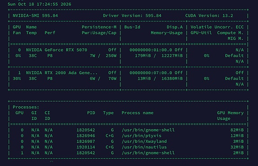The width and height of the screenshot is (258, 166).
Task: Click the /usr/bin/gnome-shell process on GPU 0
Action: (x=148, y=130)
